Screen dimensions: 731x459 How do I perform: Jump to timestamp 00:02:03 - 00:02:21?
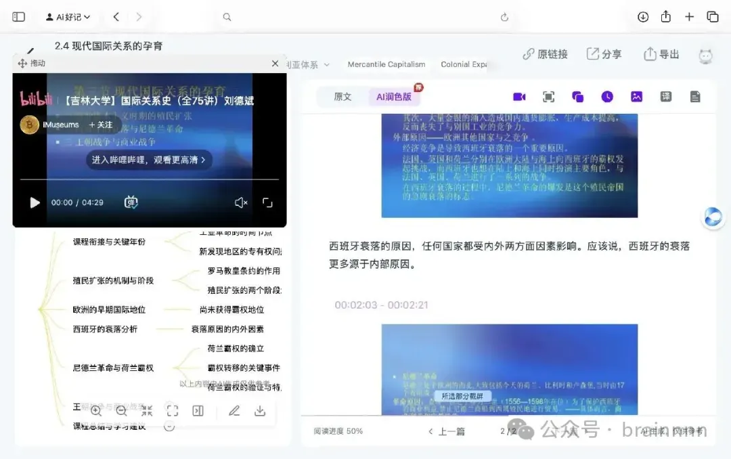coord(381,305)
